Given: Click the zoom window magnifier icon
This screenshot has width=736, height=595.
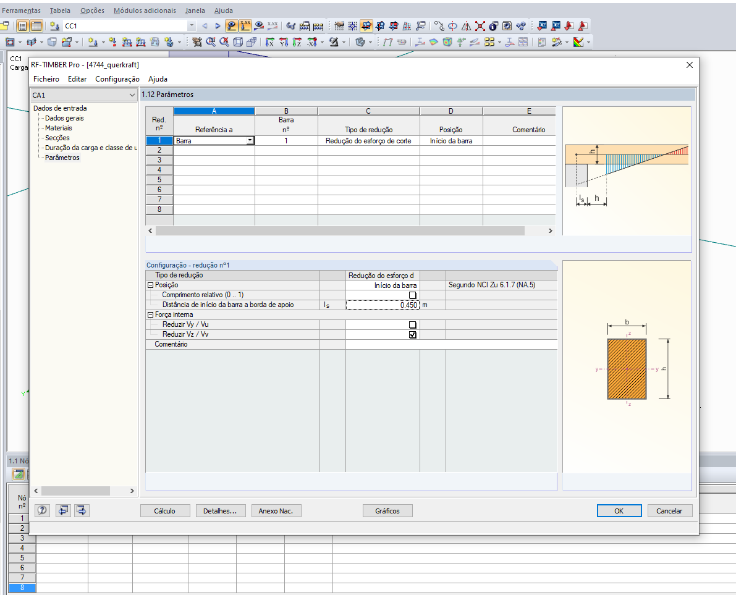Looking at the screenshot, I should pos(211,42).
